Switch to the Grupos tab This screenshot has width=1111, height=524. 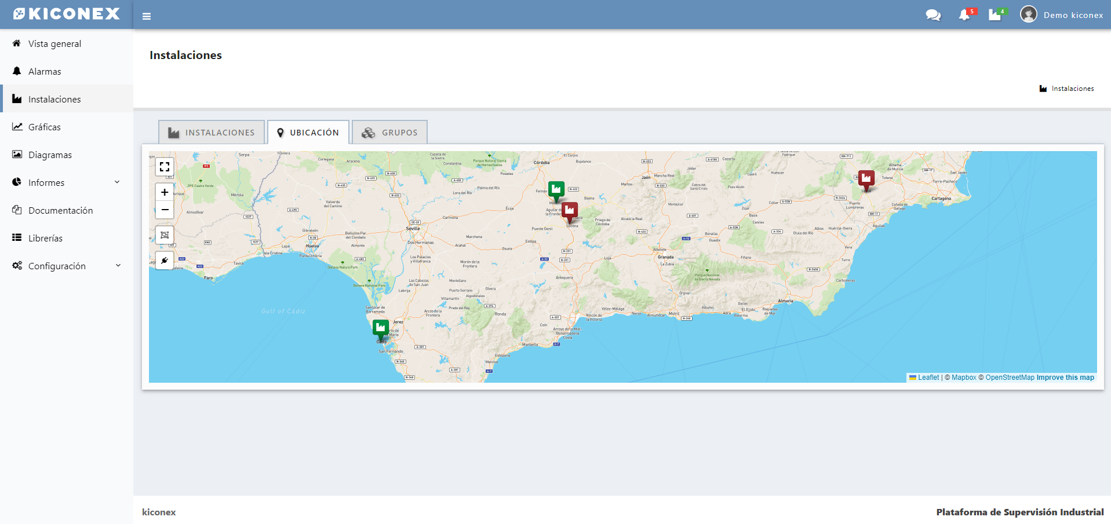pos(389,133)
